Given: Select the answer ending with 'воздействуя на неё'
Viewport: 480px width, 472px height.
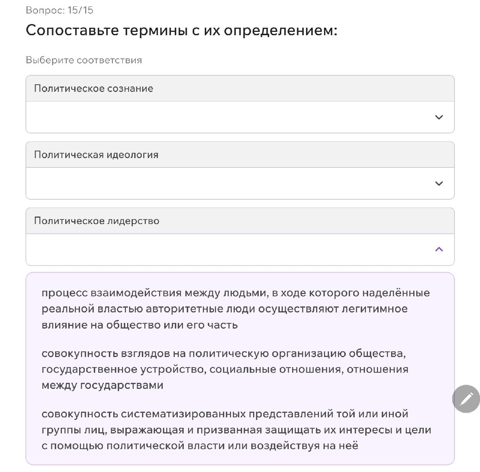Looking at the screenshot, I should click(236, 430).
